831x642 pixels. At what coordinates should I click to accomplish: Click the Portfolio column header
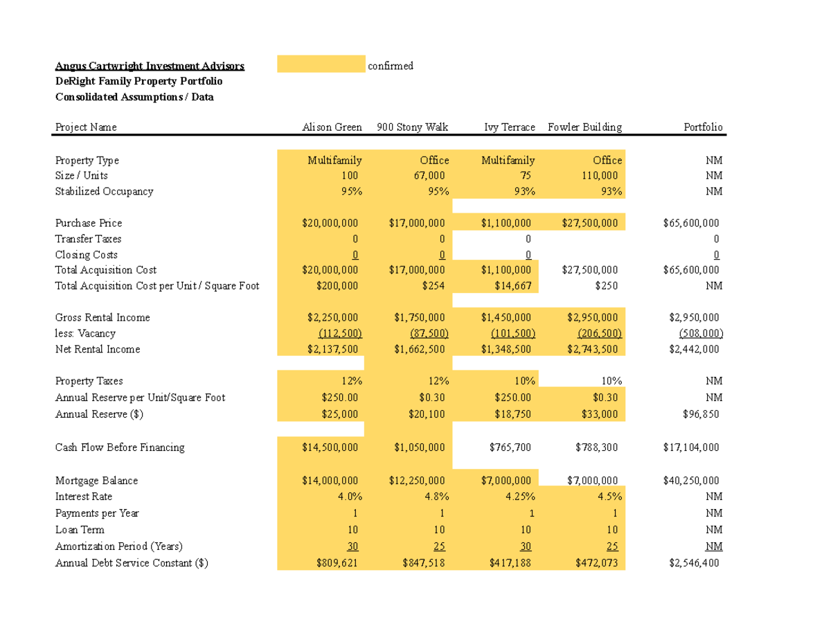tap(703, 127)
